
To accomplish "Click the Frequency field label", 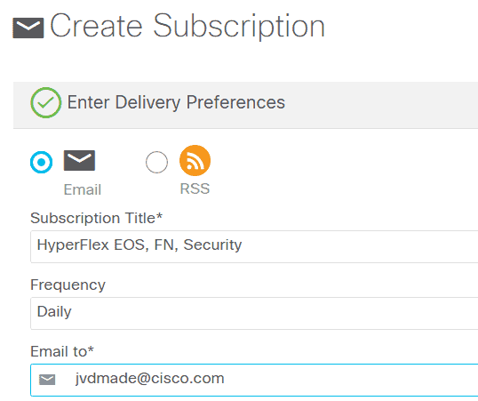I will (68, 285).
